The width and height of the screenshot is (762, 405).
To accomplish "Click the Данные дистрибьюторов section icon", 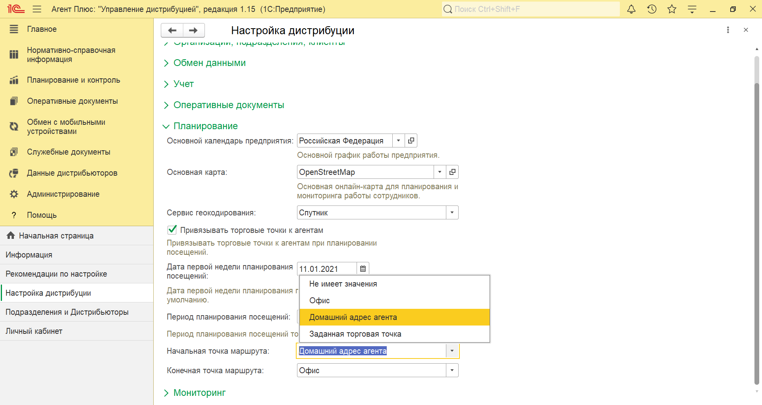I will (x=14, y=173).
